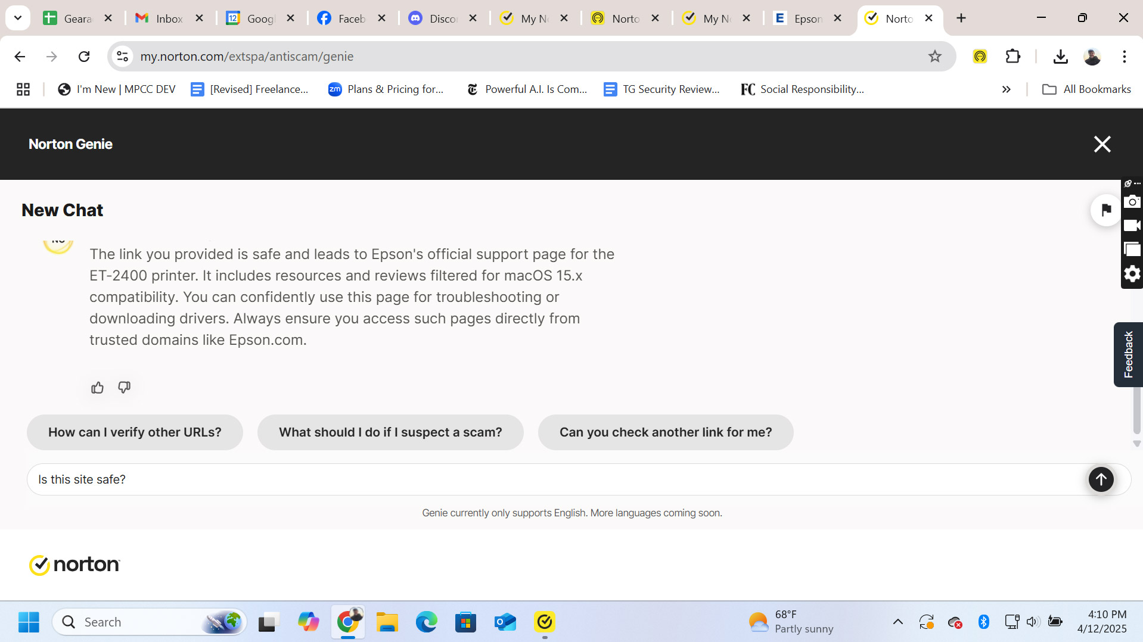This screenshot has width=1143, height=642.
Task: Bookmark this page with the star icon
Action: (934, 57)
